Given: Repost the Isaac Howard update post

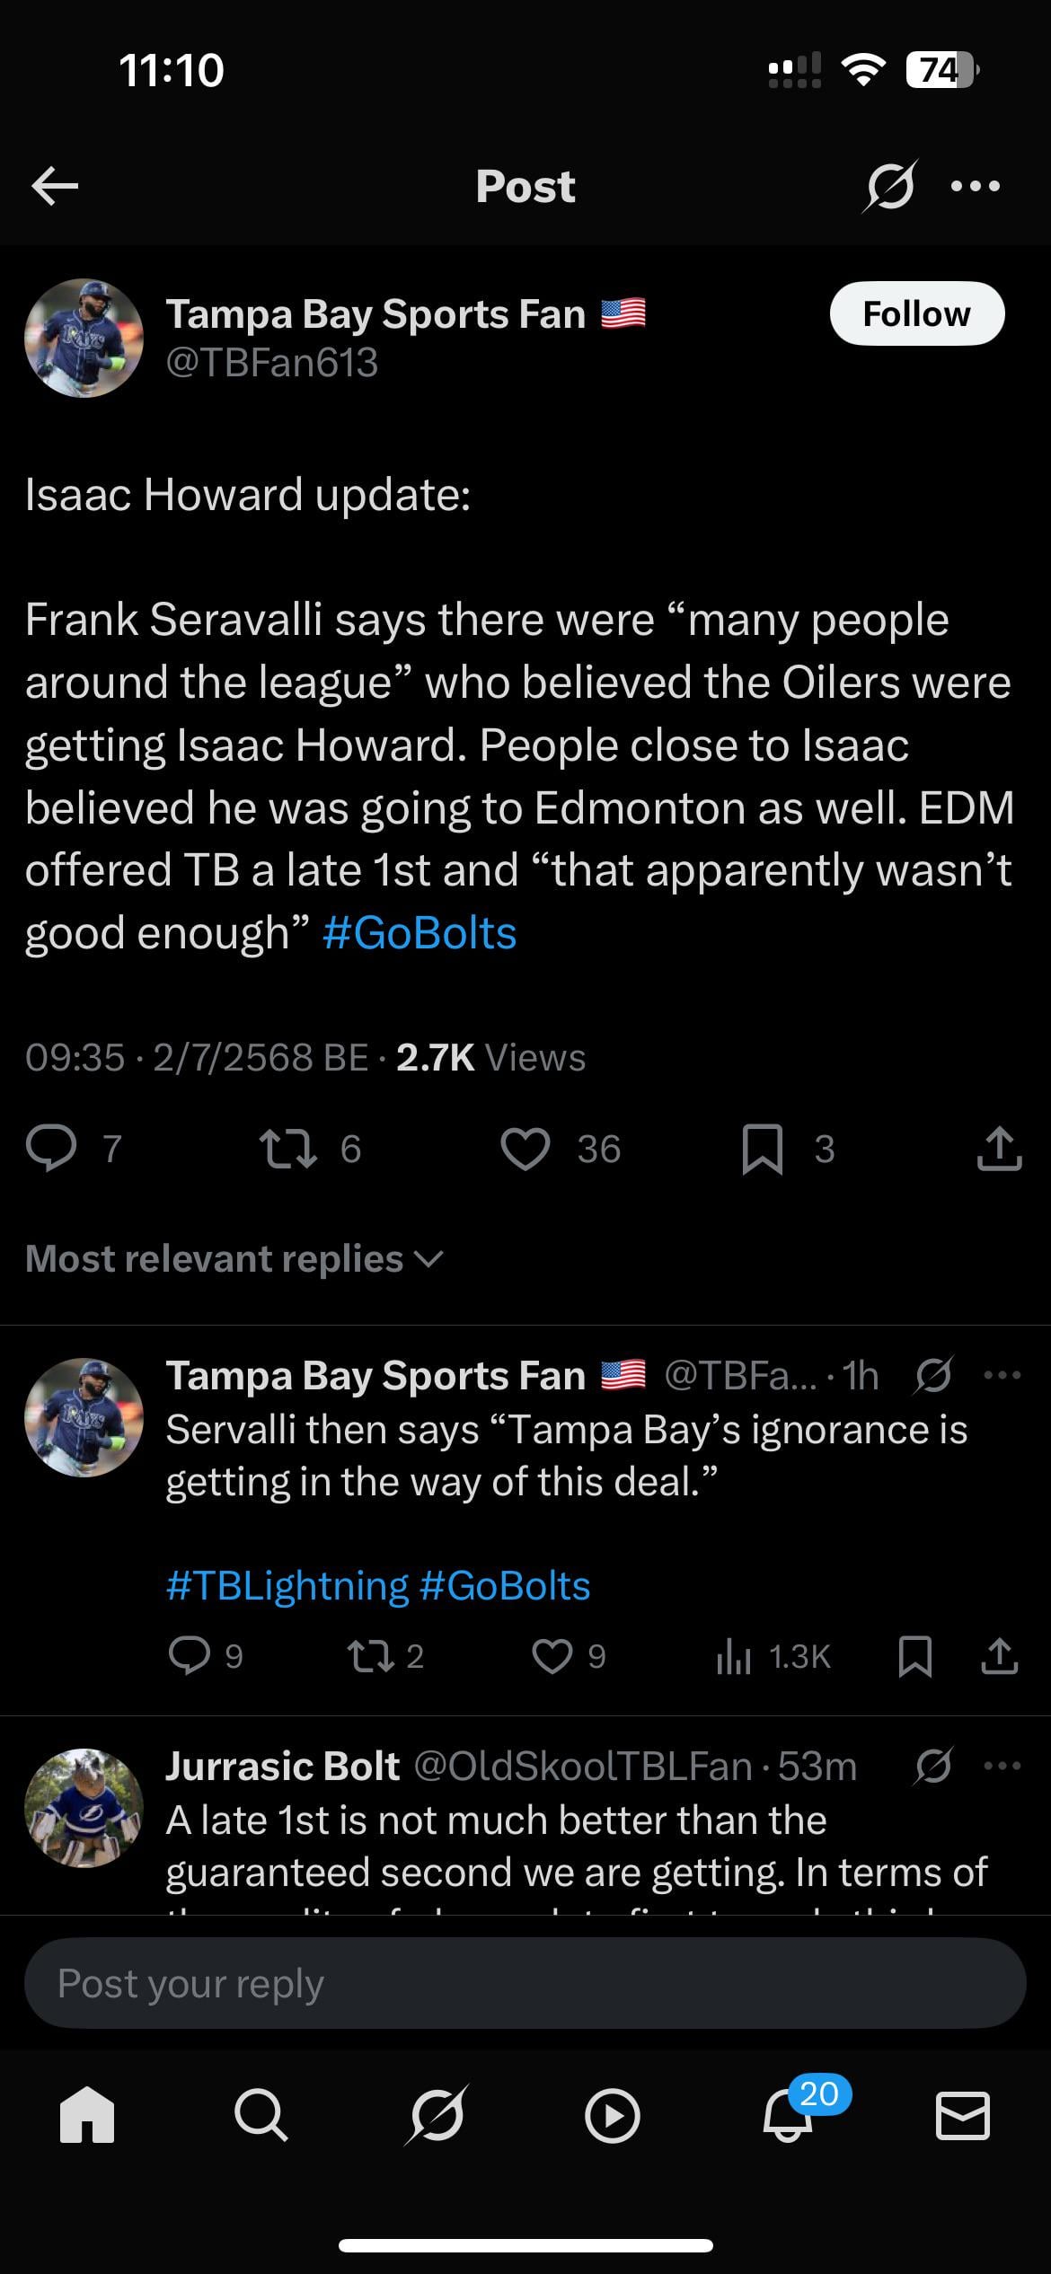Looking at the screenshot, I should (287, 1149).
